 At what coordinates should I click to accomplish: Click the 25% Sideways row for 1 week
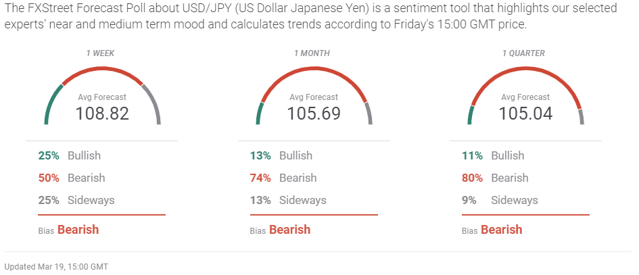(76, 200)
